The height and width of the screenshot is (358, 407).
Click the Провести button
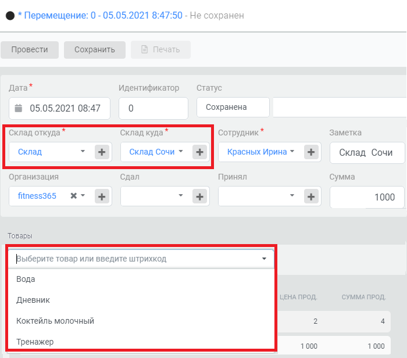click(x=30, y=49)
